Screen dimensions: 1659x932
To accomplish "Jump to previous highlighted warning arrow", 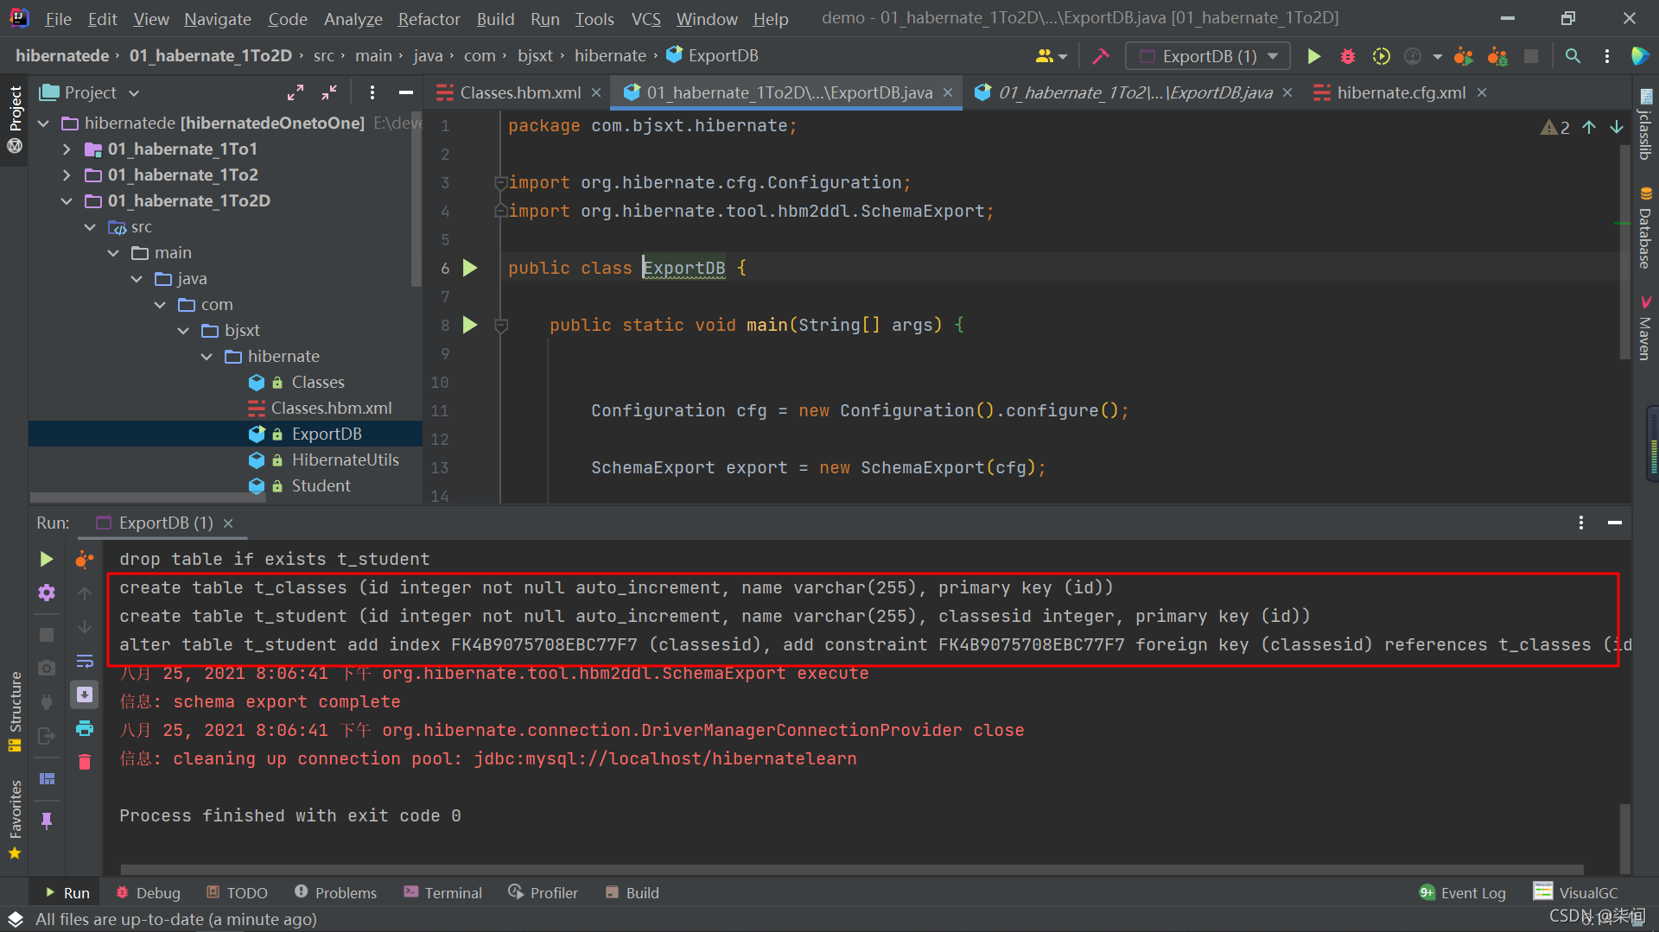I will coord(1589,127).
